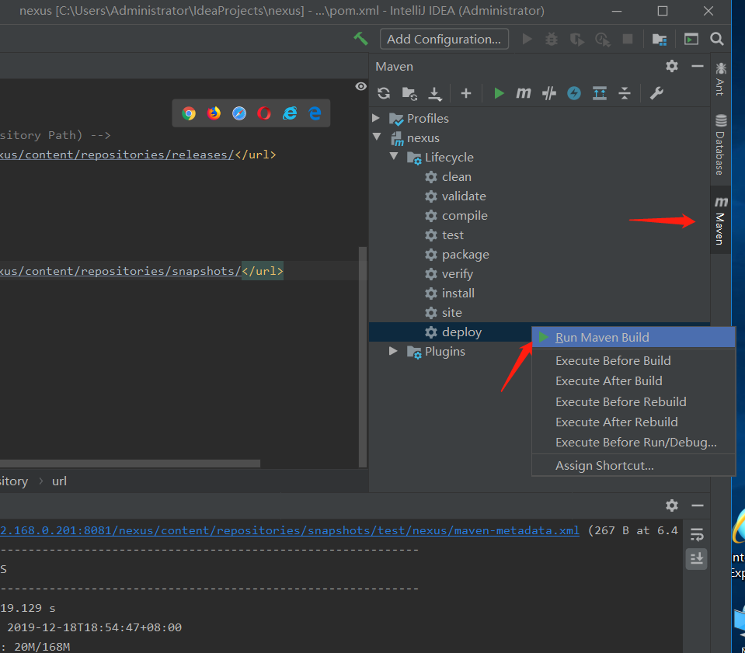Choose Assign Shortcut menu entry

[633, 466]
